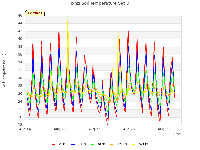The height and width of the screenshot is (150, 200).
Task: Click the green -8cm legend swatch
Action: tap(92, 144)
